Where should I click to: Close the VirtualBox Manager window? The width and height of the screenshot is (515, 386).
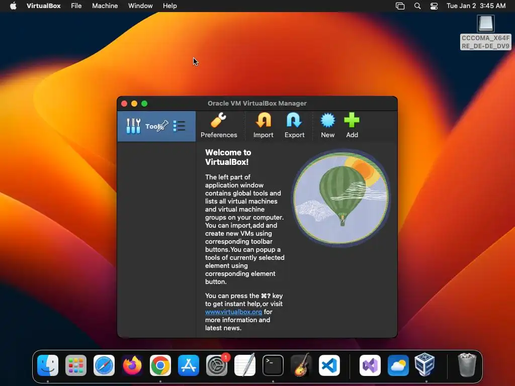(x=124, y=104)
